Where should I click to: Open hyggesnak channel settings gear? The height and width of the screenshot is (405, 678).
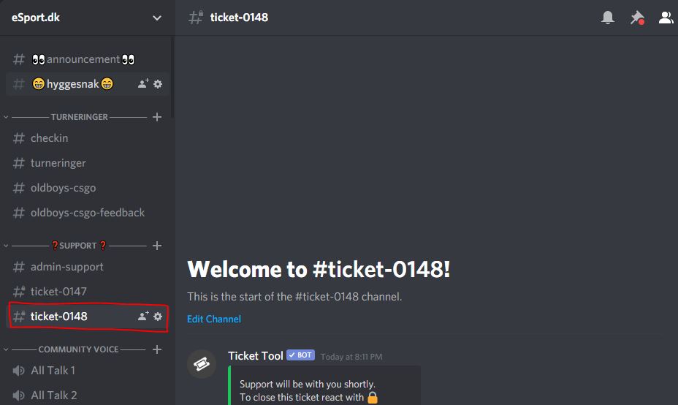click(158, 84)
